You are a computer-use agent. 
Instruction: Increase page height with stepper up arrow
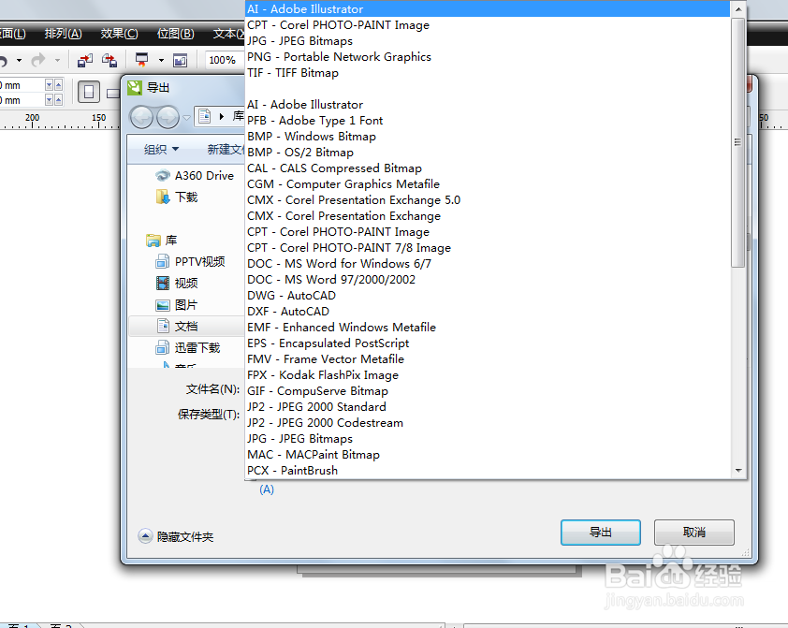pyautogui.click(x=58, y=100)
